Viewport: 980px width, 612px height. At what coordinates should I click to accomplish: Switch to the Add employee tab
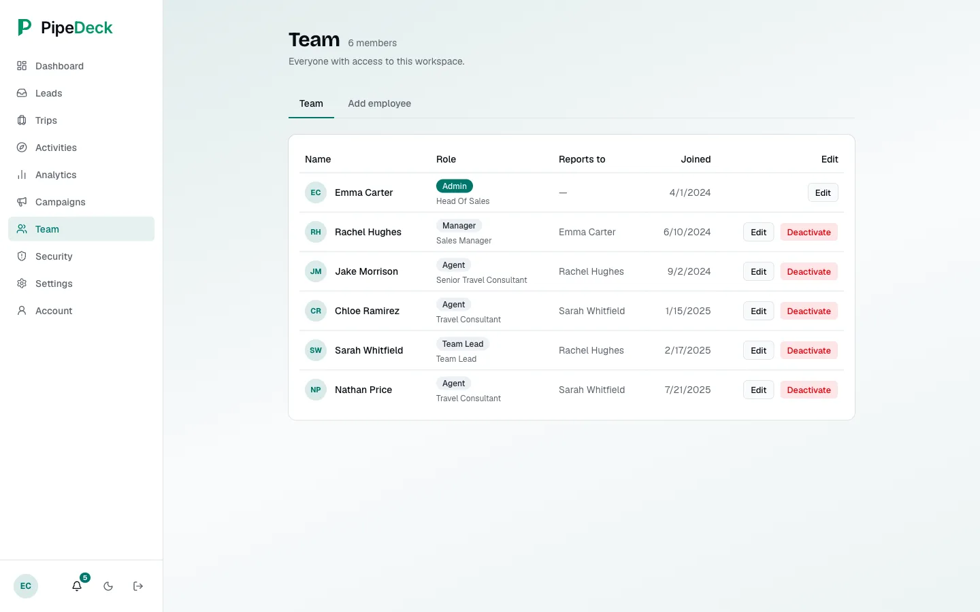(380, 103)
